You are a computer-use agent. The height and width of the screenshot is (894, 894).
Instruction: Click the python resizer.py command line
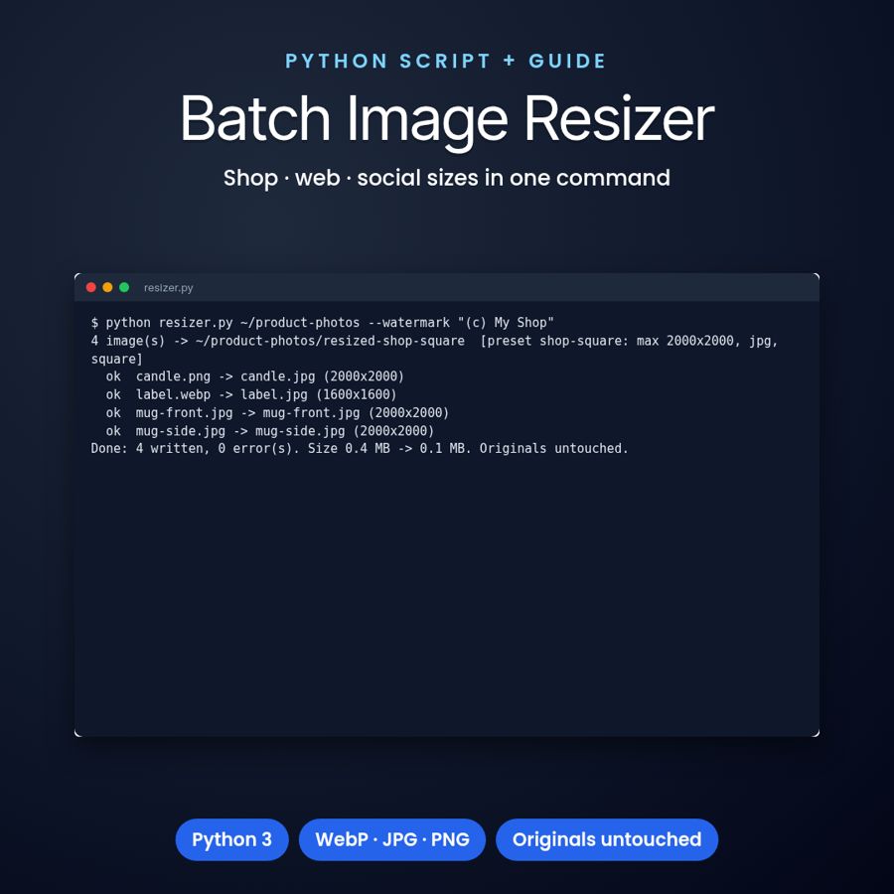(322, 323)
